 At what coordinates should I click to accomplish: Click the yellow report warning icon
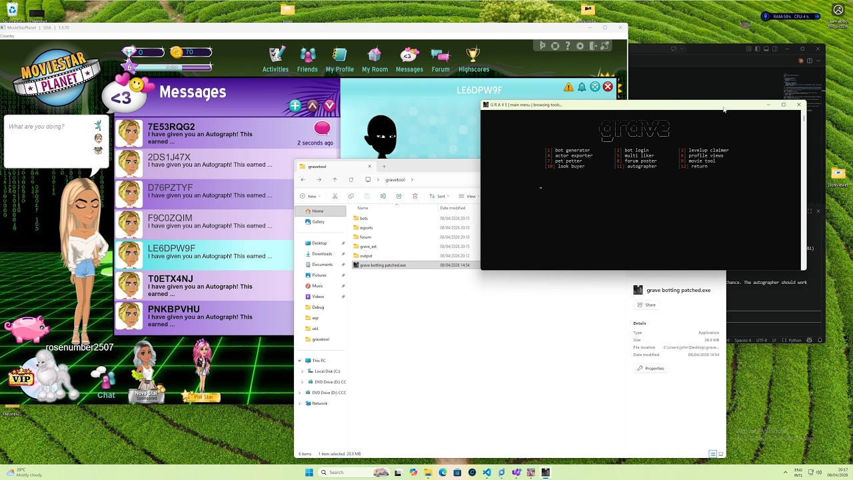point(568,87)
